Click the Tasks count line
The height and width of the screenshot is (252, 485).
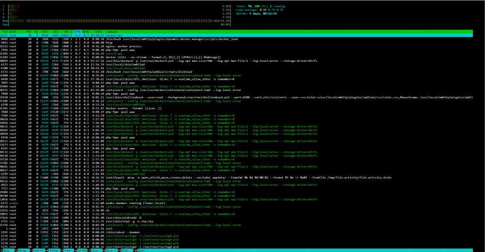click(260, 6)
